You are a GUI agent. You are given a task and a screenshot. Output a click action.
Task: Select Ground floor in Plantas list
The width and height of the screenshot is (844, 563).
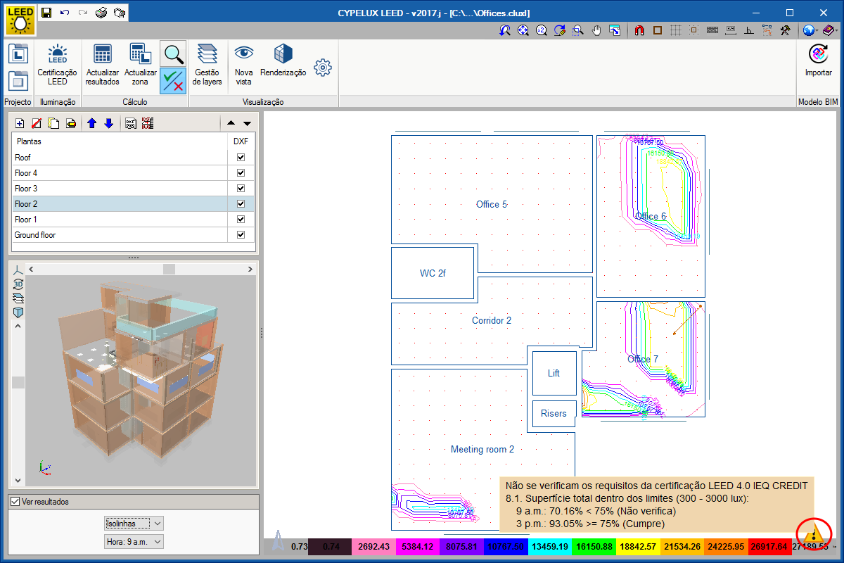pyautogui.click(x=120, y=235)
